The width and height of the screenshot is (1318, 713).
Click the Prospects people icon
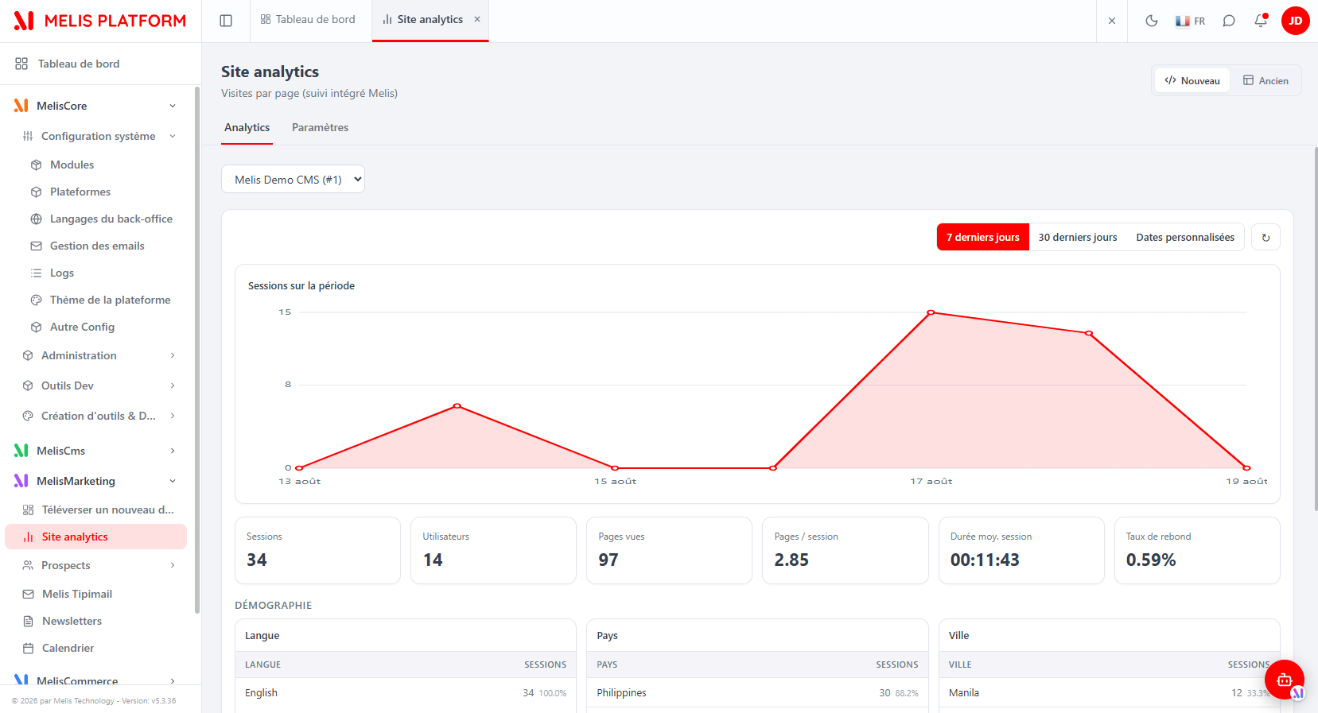[x=28, y=565]
